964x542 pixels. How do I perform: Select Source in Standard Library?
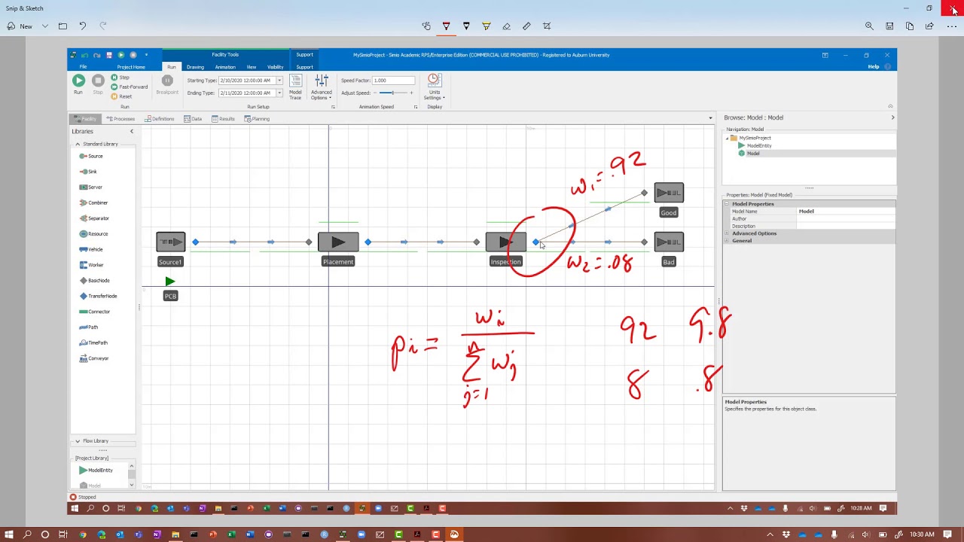pos(91,156)
